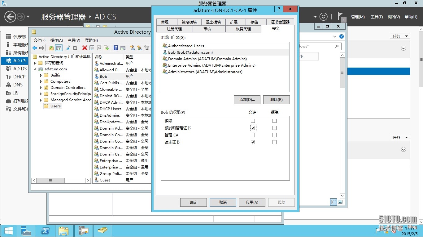The width and height of the screenshot is (423, 237).
Task: Toggle Deny checkbox for 颁发和管理证书
Action: pyautogui.click(x=274, y=128)
